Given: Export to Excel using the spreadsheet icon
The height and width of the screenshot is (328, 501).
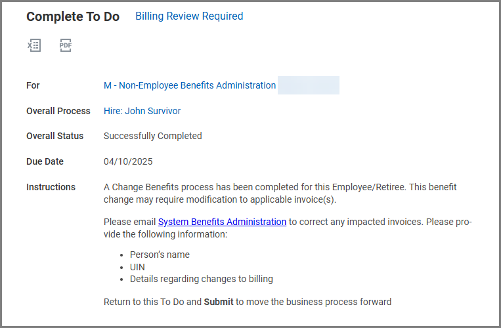Looking at the screenshot, I should point(33,45).
